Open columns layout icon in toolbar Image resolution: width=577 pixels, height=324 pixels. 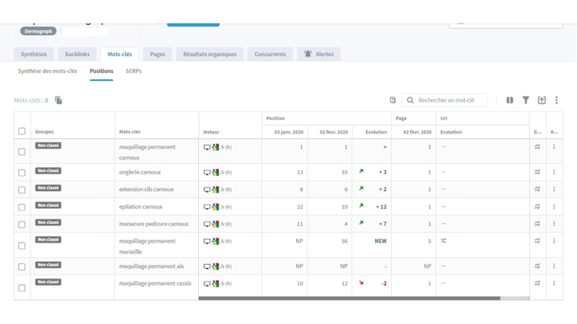(x=509, y=100)
